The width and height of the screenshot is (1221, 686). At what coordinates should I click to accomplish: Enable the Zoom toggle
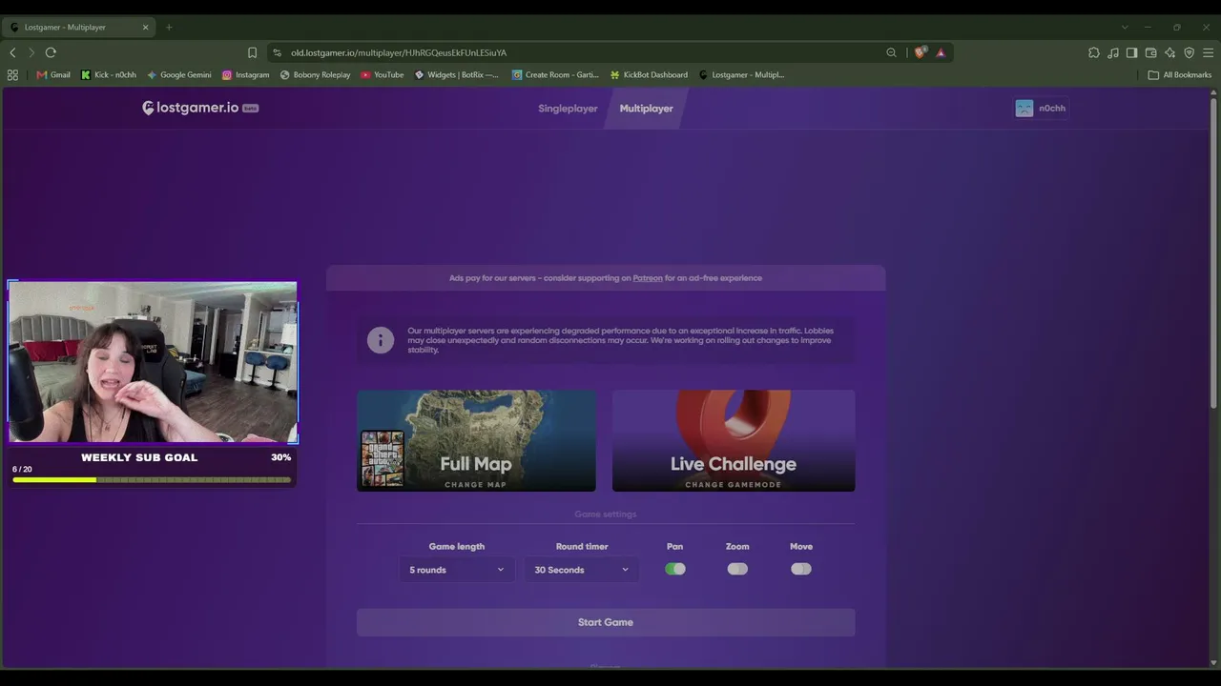point(737,569)
